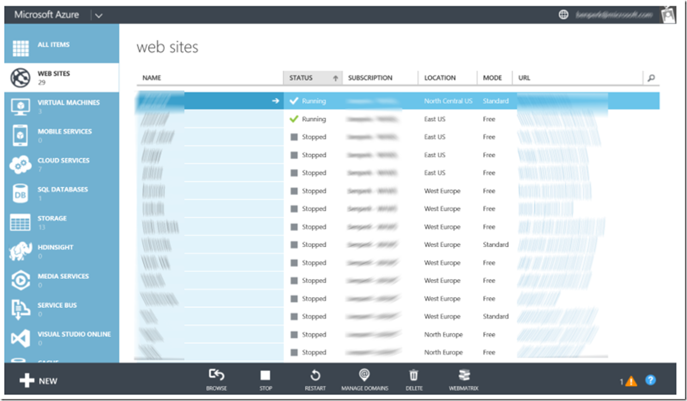Click the blurred account email
Screen dimensions: 687x401
click(x=614, y=15)
